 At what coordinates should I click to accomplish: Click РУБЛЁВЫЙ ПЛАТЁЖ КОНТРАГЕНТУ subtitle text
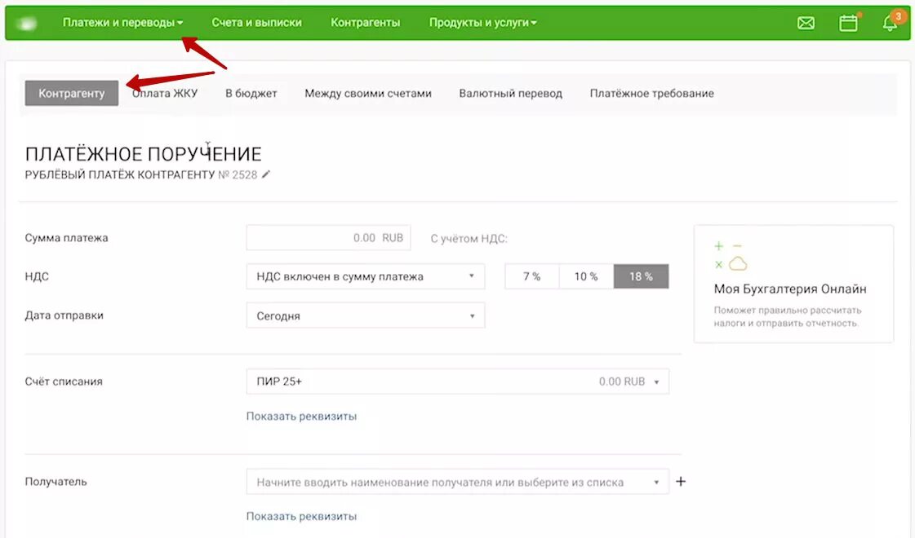point(120,175)
